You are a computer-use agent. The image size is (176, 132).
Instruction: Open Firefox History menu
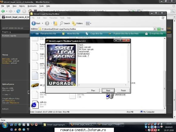tap(22, 6)
